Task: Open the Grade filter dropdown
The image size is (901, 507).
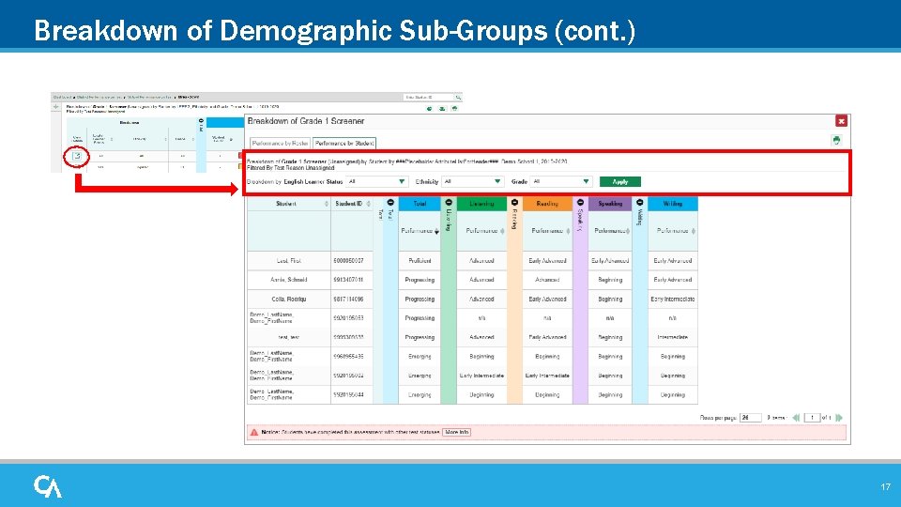Action: coord(560,181)
